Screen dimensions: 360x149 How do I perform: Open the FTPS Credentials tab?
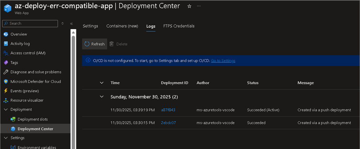[x=179, y=26]
